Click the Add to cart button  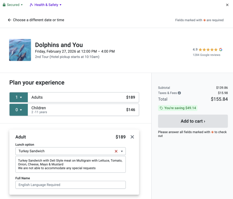pyautogui.click(x=193, y=121)
